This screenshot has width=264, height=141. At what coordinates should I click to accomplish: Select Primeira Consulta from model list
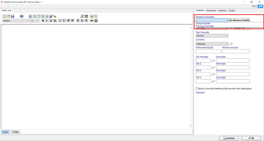click(205, 26)
